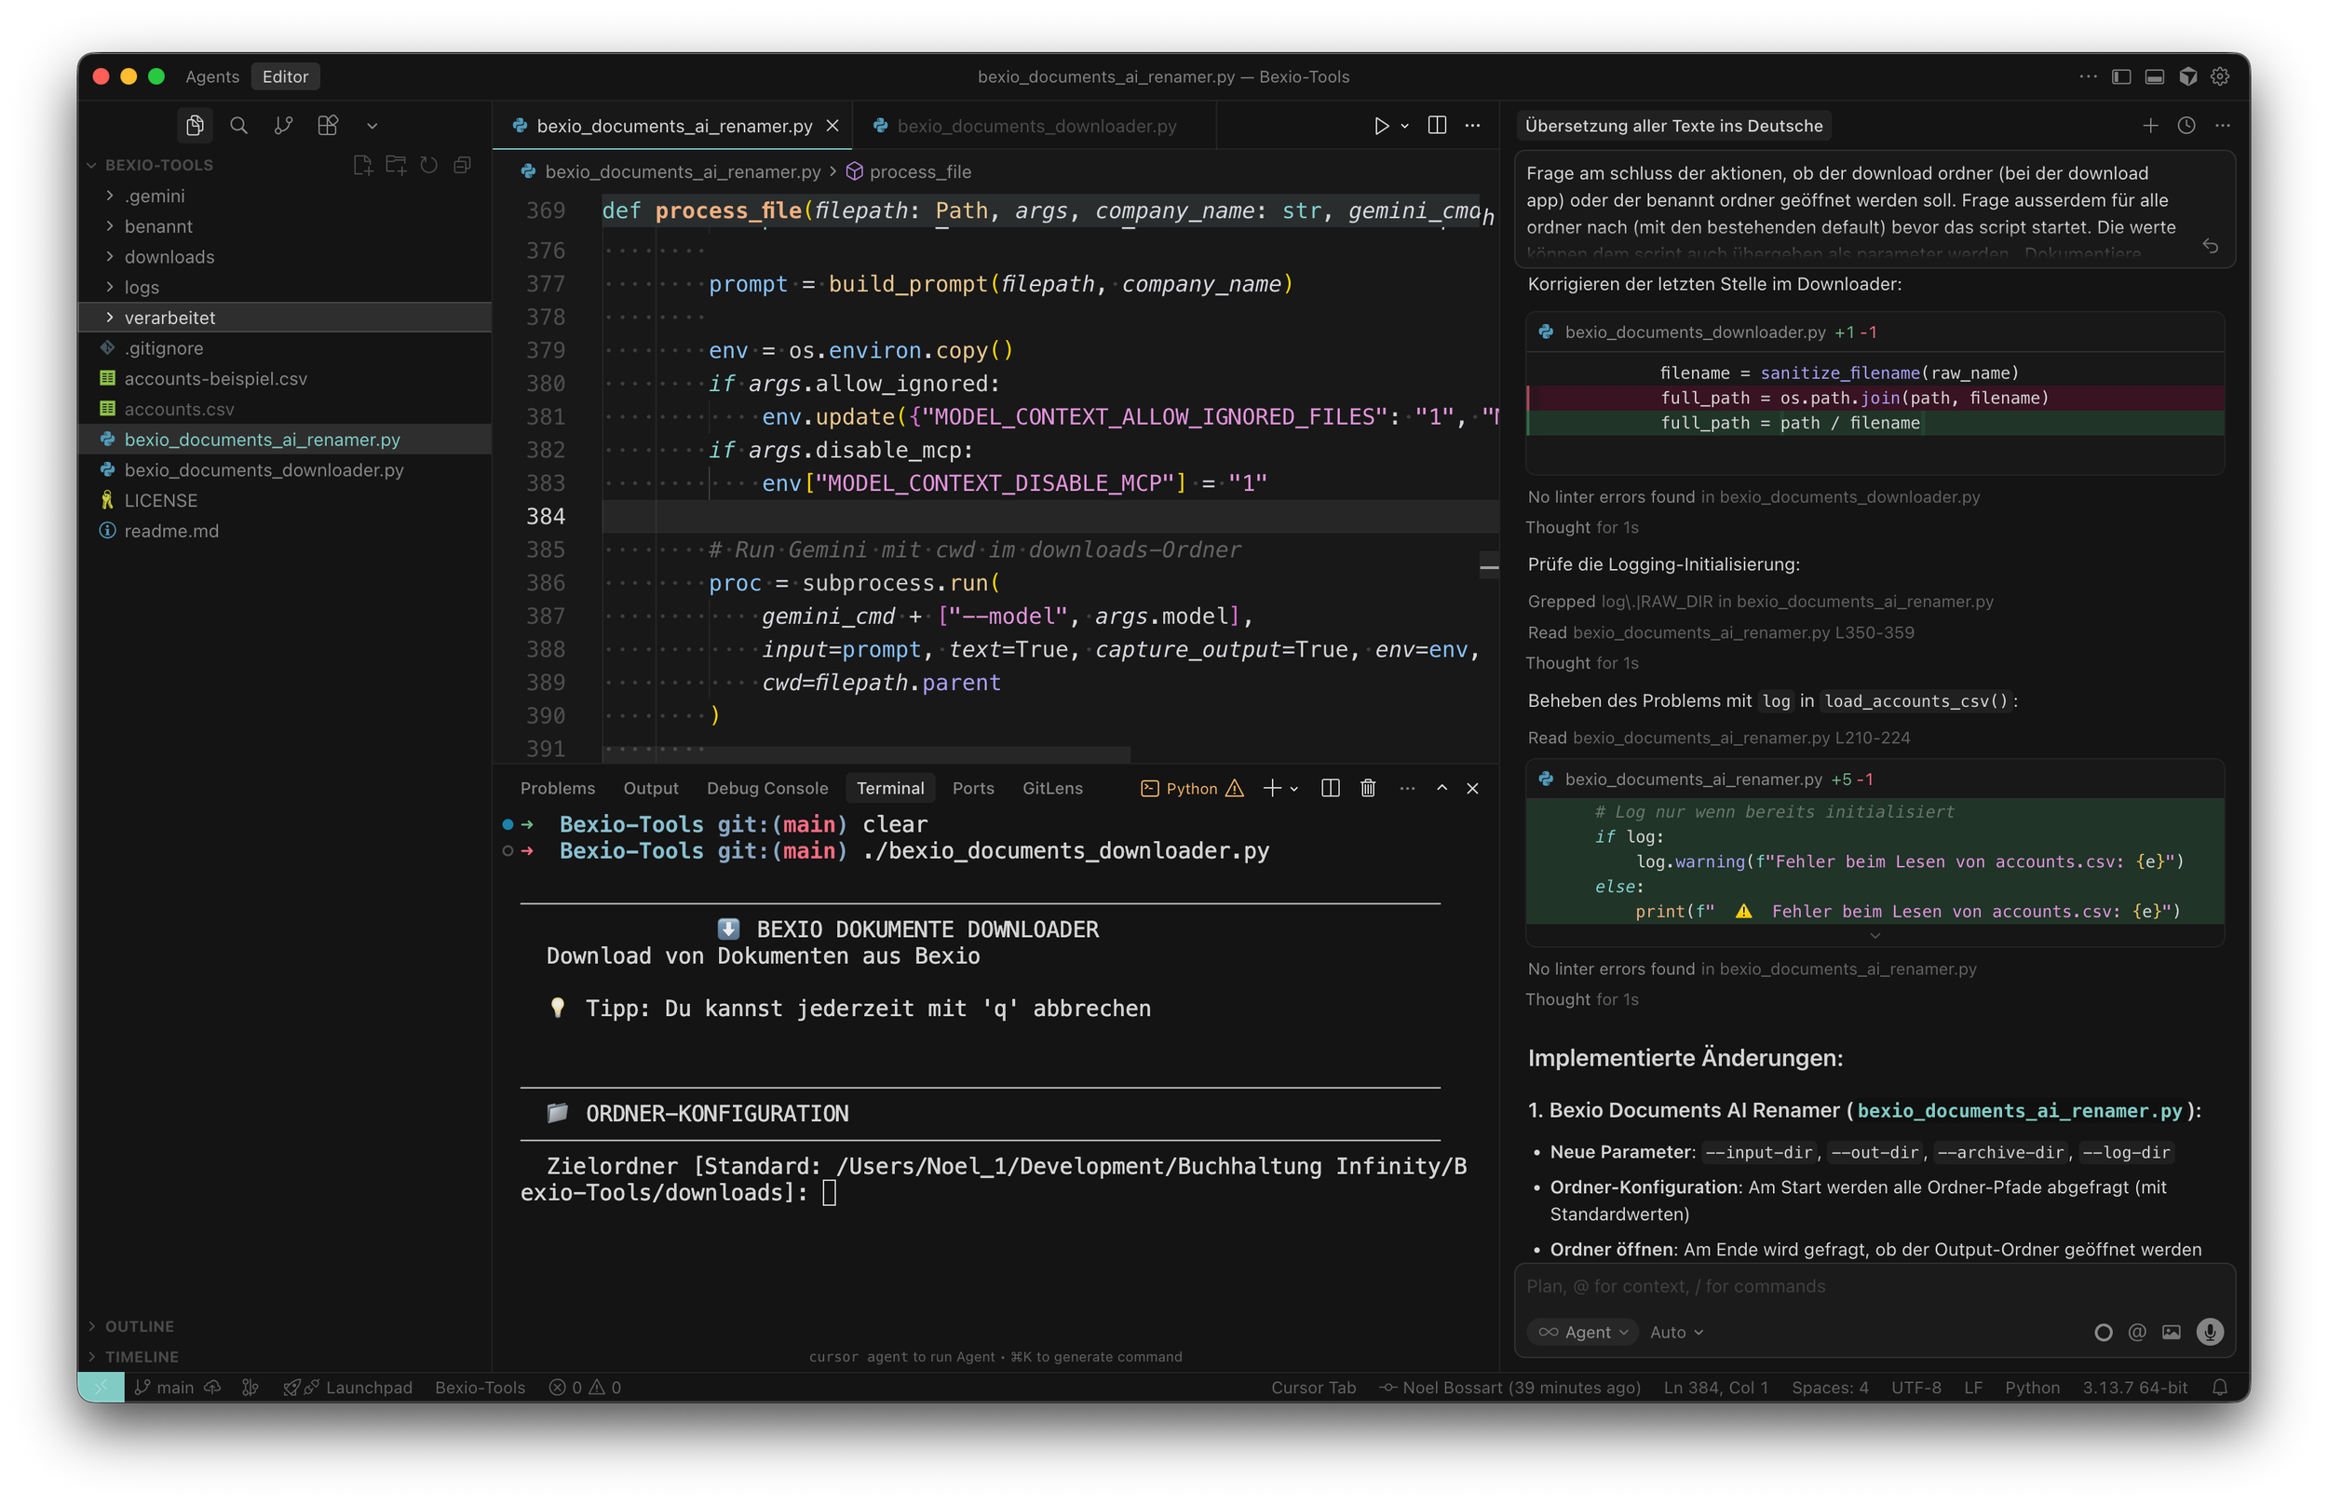This screenshot has width=2328, height=1505.
Task: Open the Agent mode dropdown
Action: [1583, 1332]
